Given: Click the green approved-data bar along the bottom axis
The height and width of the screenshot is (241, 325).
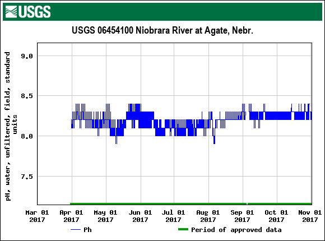Looking at the screenshot, I should 191,203.
